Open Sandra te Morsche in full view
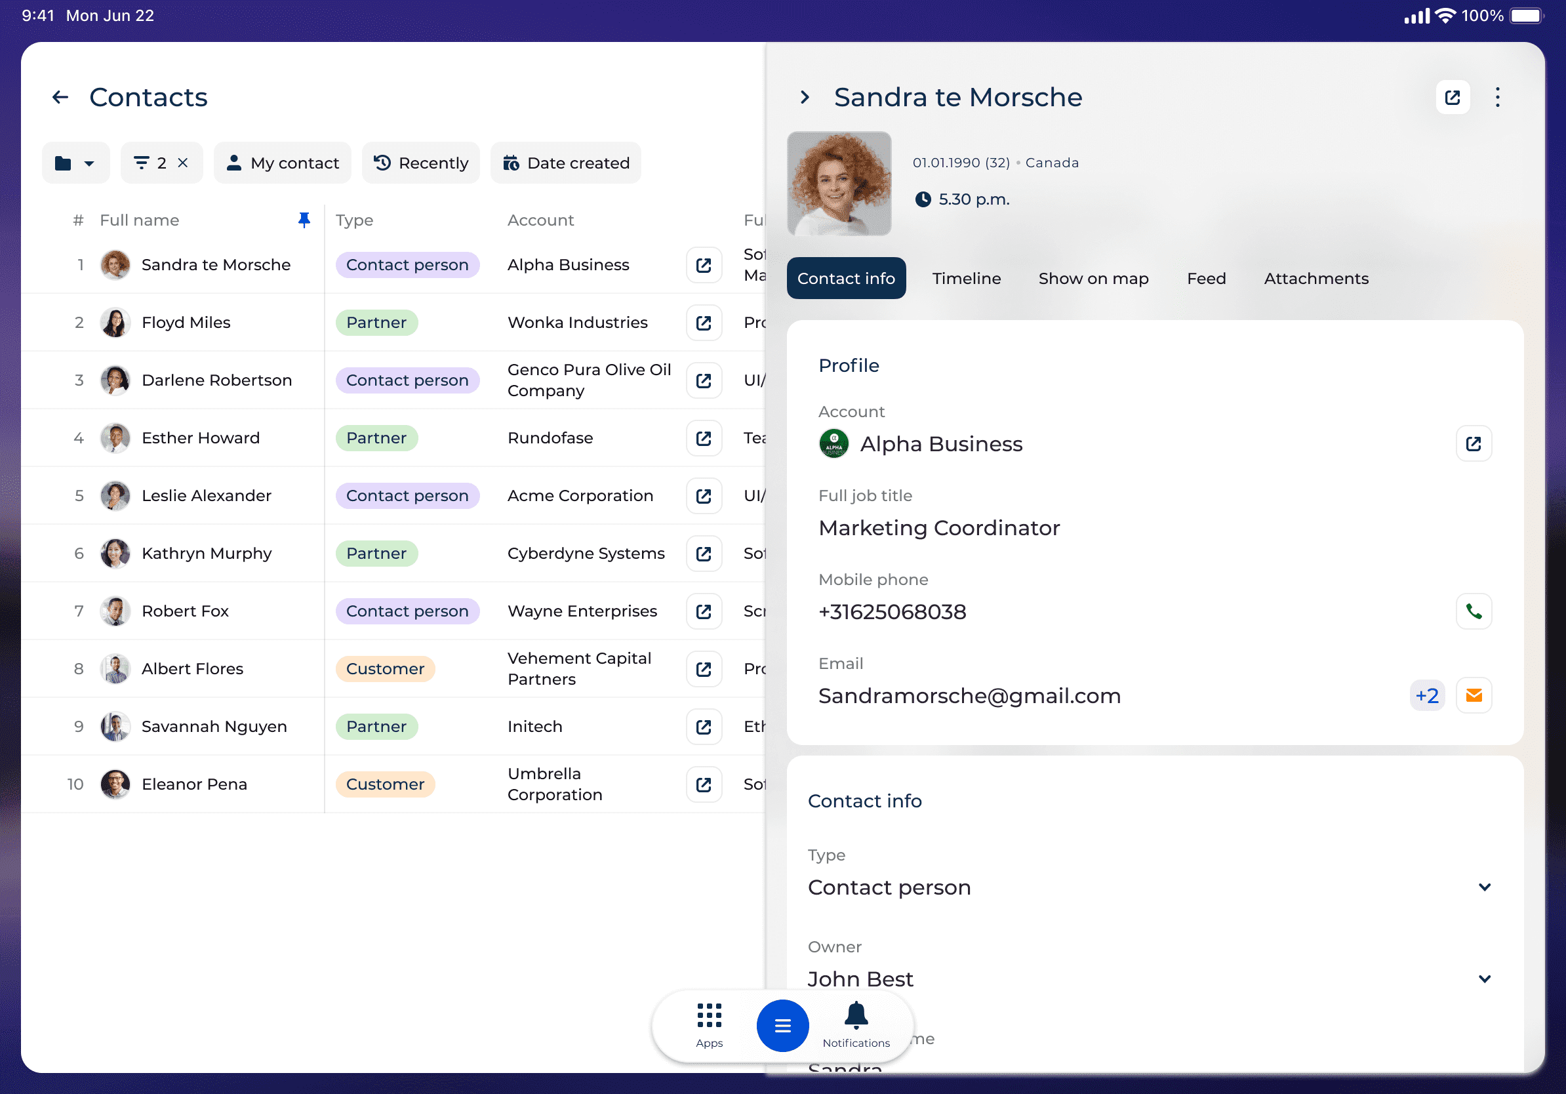1566x1094 pixels. click(1452, 98)
